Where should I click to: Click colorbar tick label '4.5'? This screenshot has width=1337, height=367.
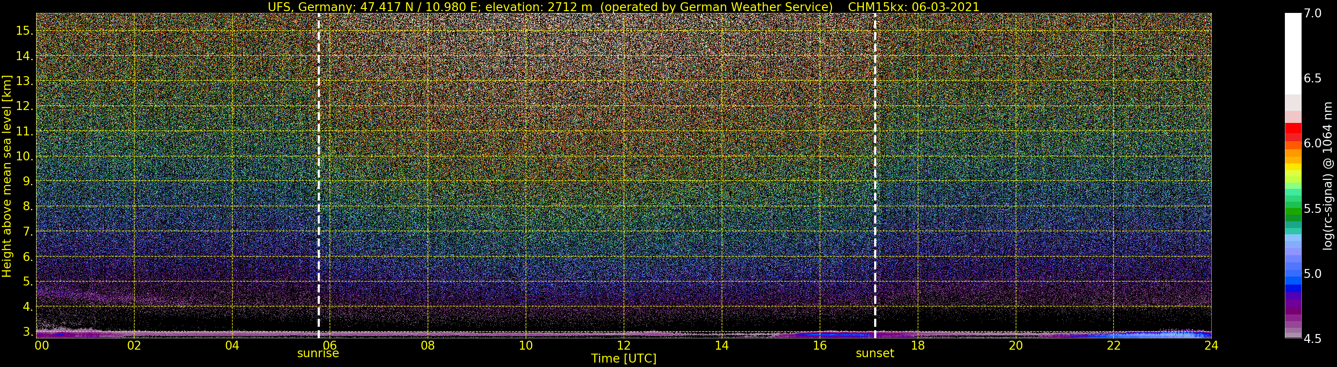[1312, 339]
